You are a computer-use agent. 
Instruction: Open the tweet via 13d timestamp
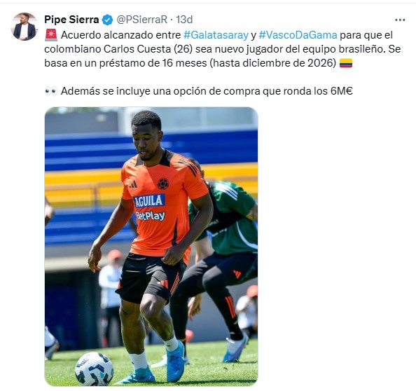pos(184,20)
